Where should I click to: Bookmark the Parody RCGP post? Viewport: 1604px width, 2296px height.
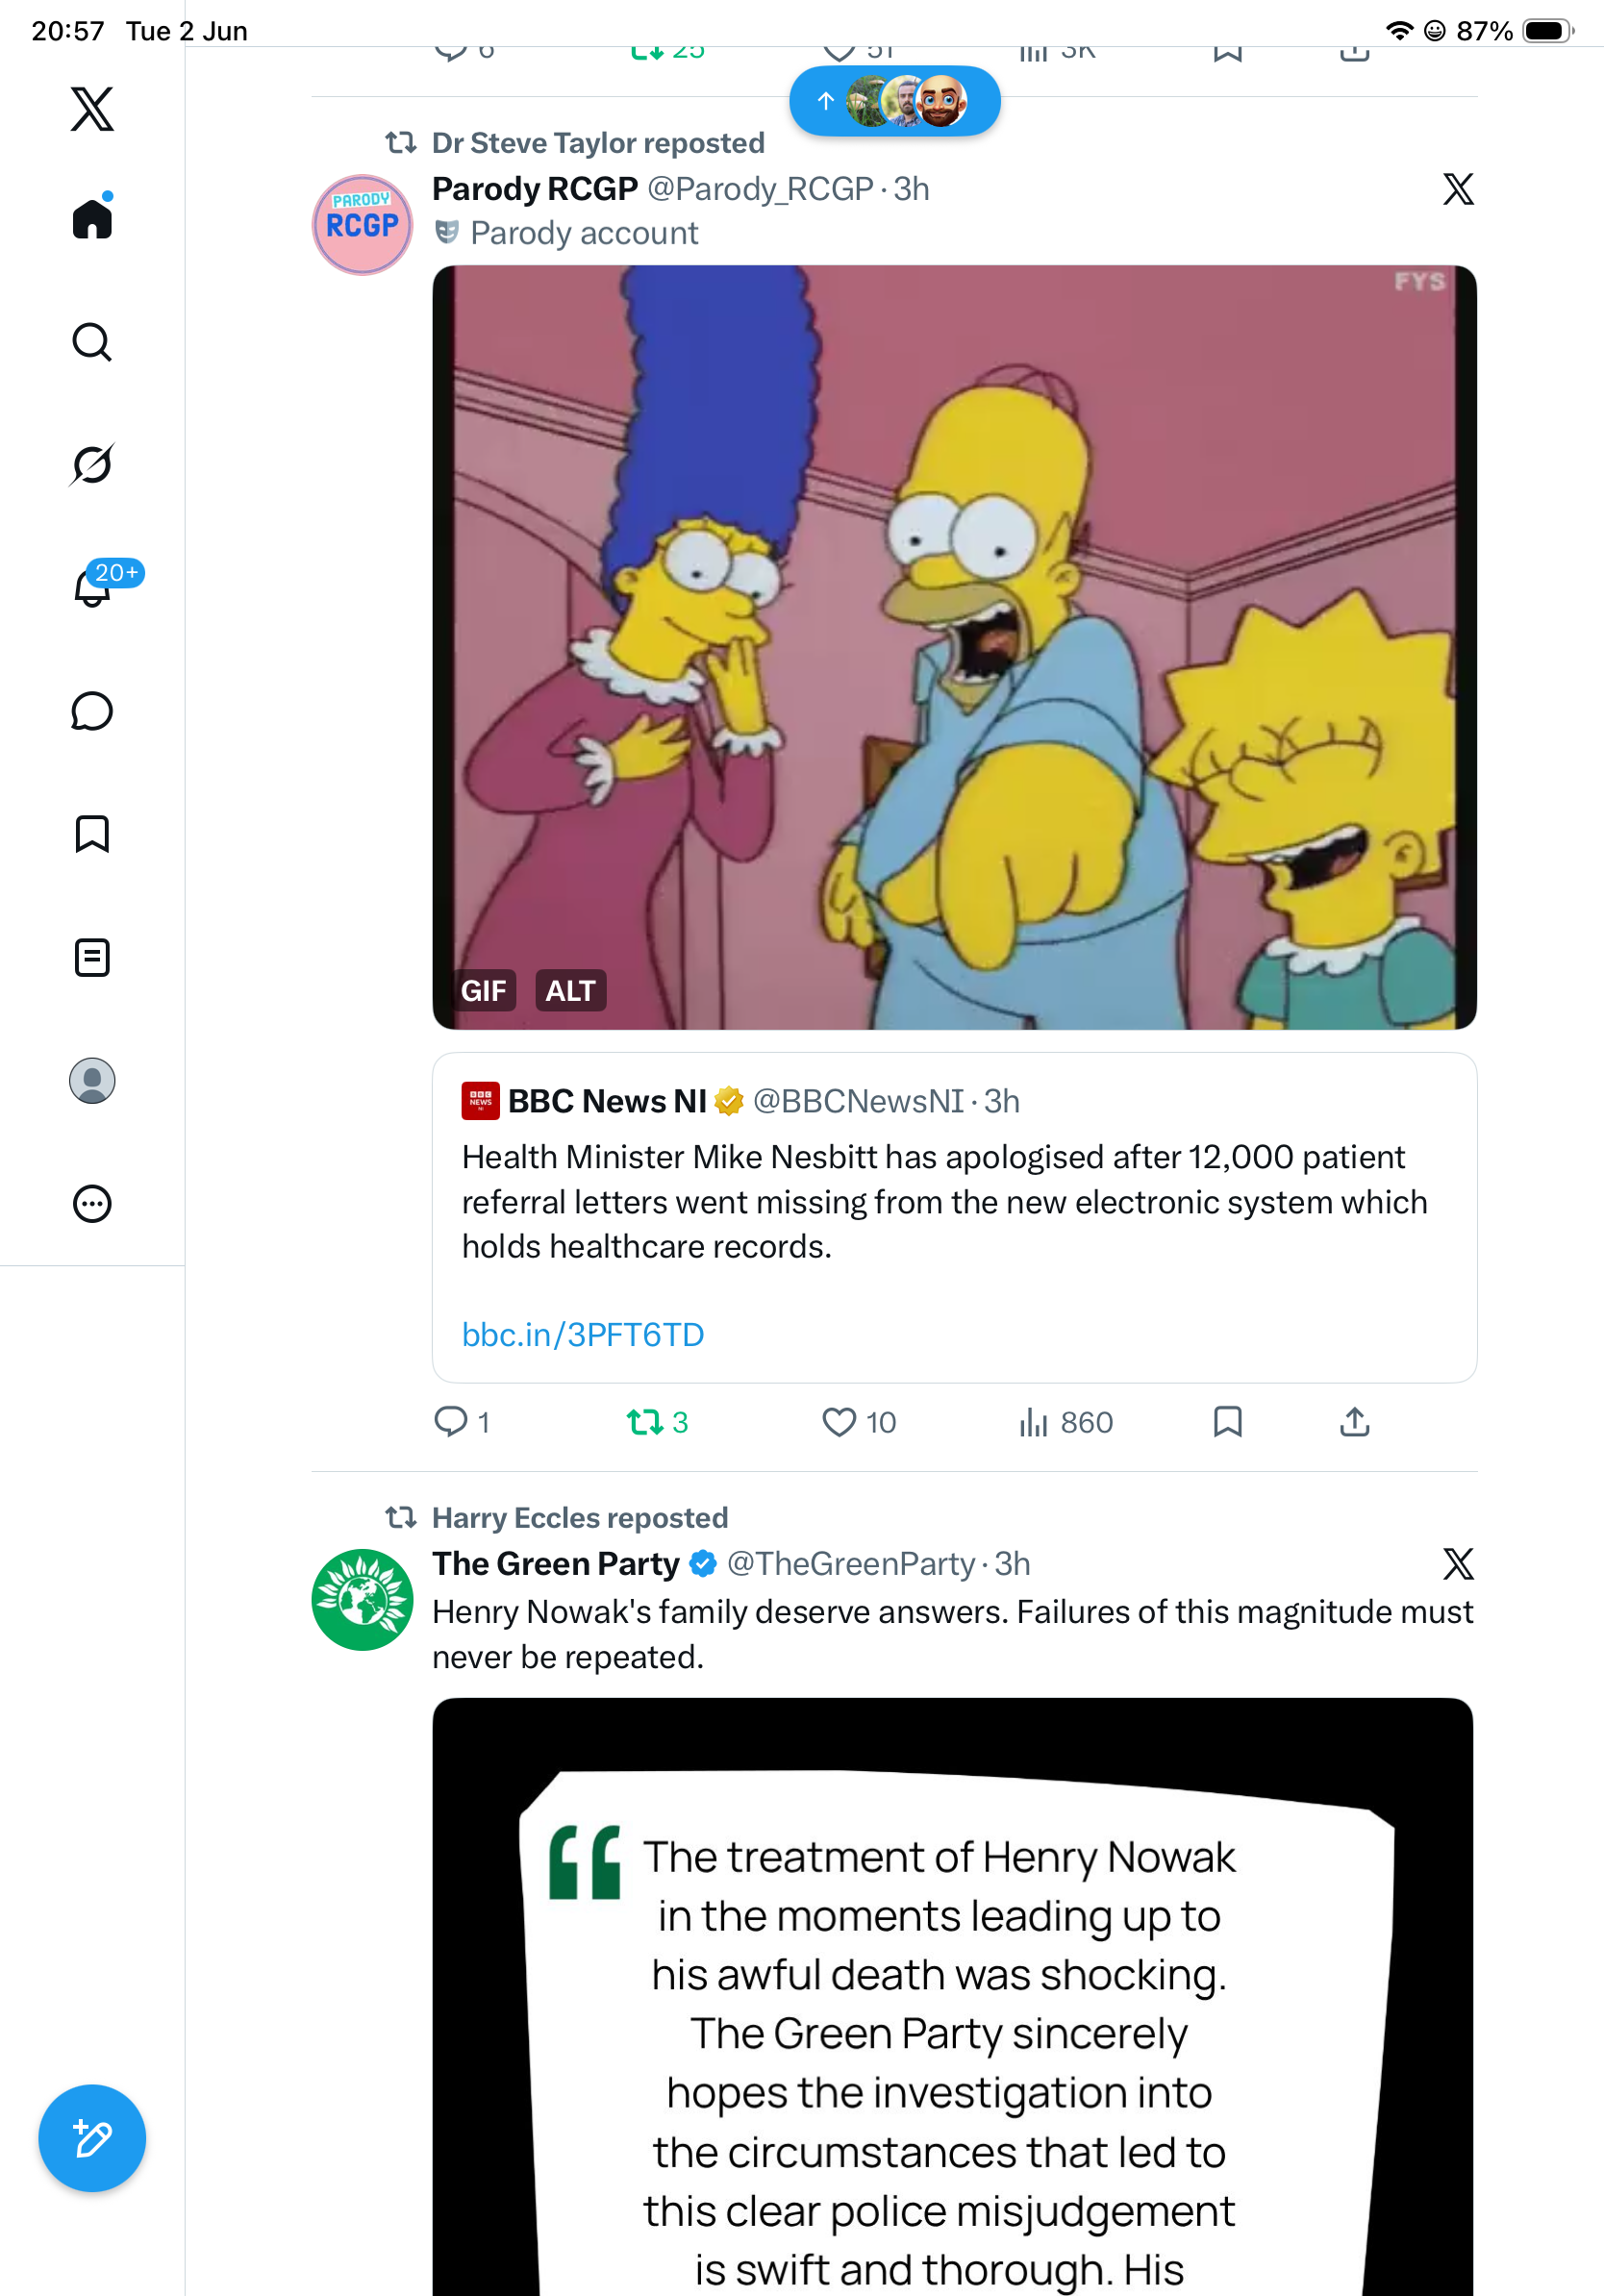pyautogui.click(x=1227, y=1422)
